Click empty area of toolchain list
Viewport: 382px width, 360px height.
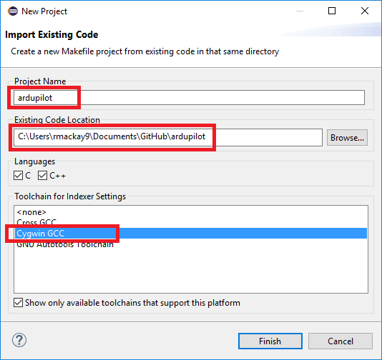191,270
